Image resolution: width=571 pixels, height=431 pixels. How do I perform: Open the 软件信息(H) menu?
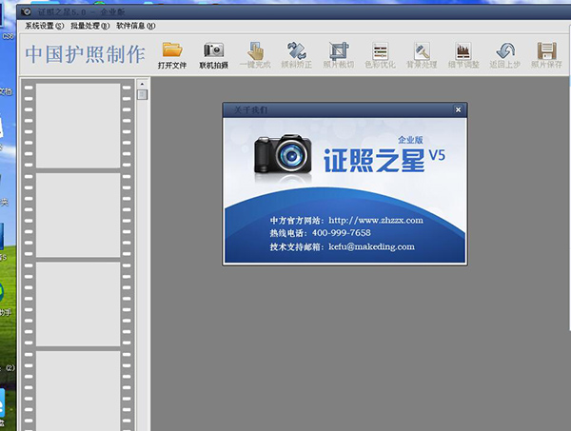pyautogui.click(x=136, y=26)
